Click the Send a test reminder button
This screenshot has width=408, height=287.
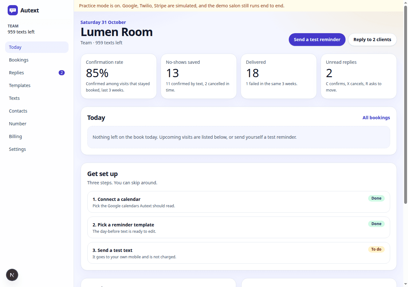[x=317, y=40]
